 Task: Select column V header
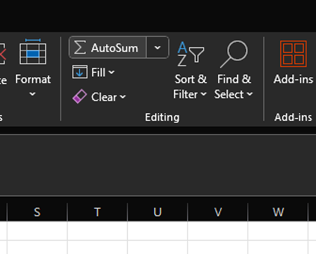[x=218, y=212]
